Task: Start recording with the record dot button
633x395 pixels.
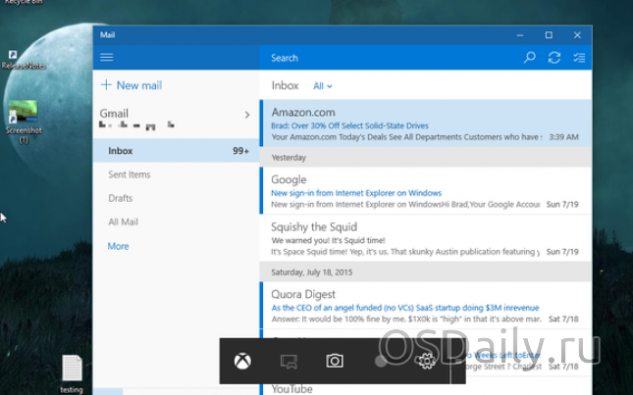Action: tap(381, 362)
